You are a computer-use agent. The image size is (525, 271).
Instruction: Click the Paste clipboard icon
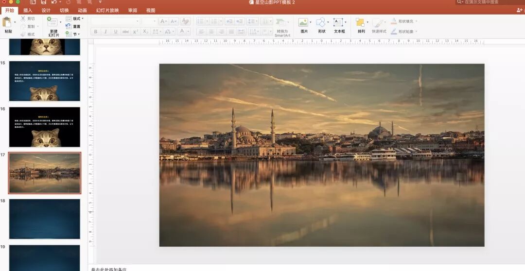click(x=7, y=22)
